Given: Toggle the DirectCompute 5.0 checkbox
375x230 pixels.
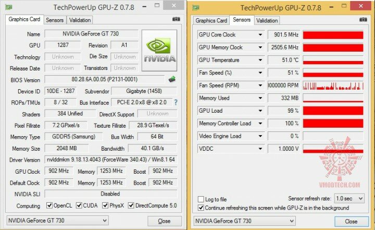Looking at the screenshot, I should tap(131, 205).
